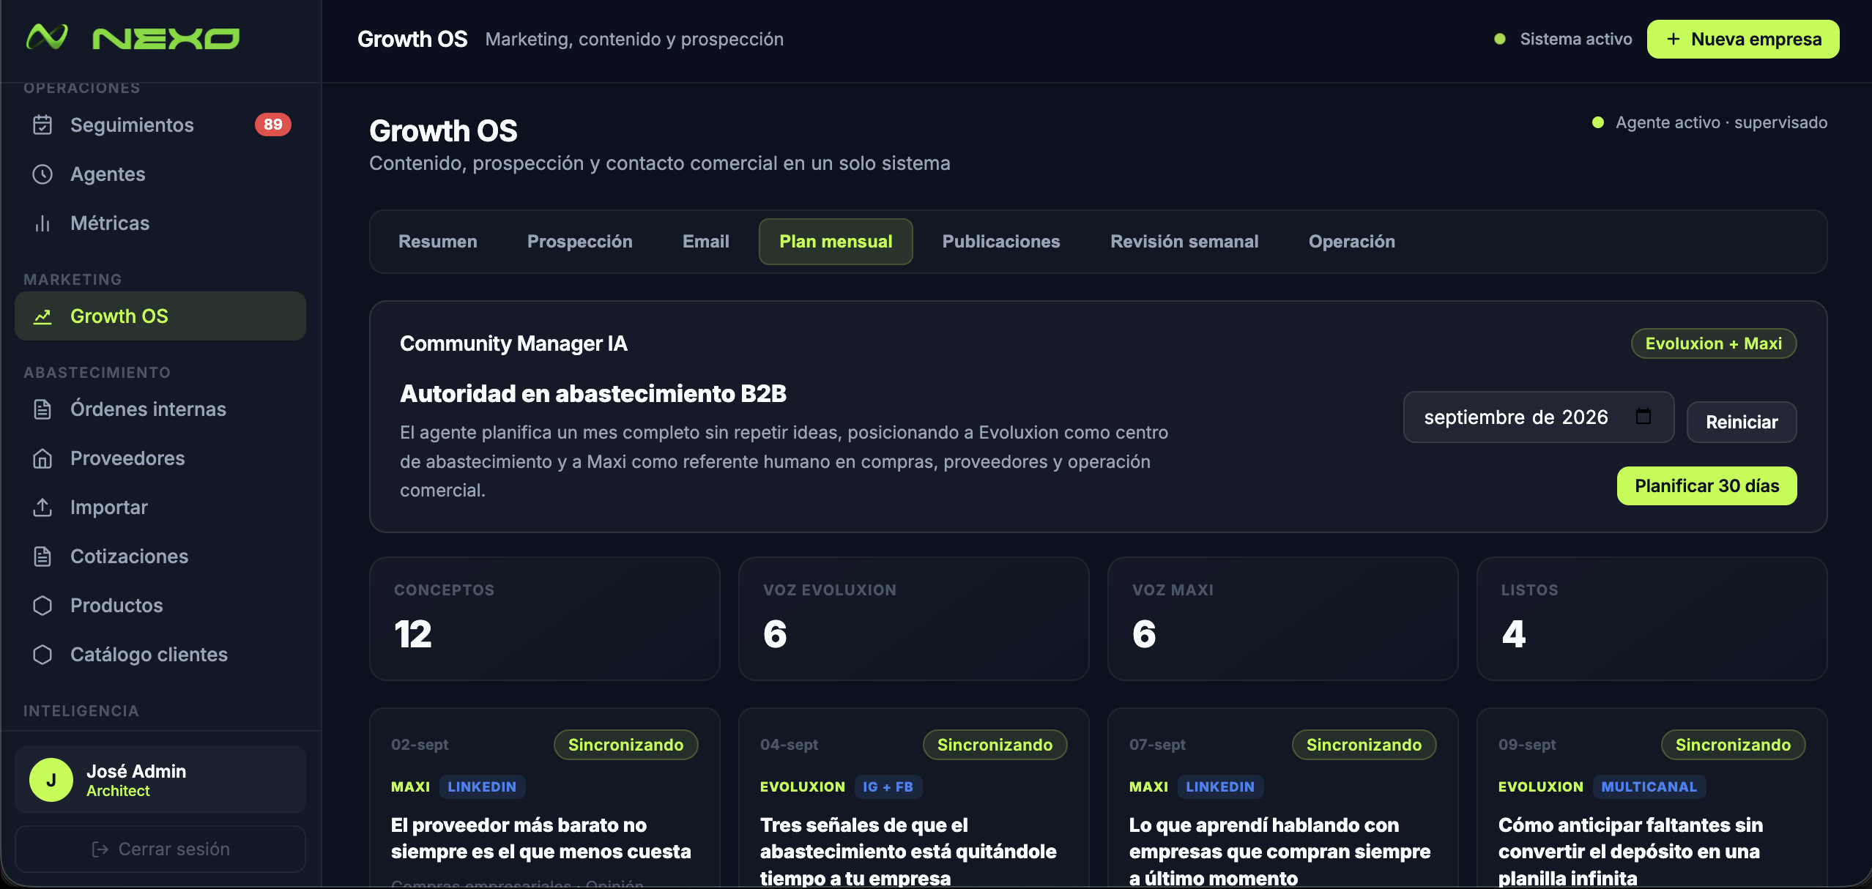Click the Voz Evoluxion stat card
Viewport: 1872px width, 889px height.
tap(914, 619)
